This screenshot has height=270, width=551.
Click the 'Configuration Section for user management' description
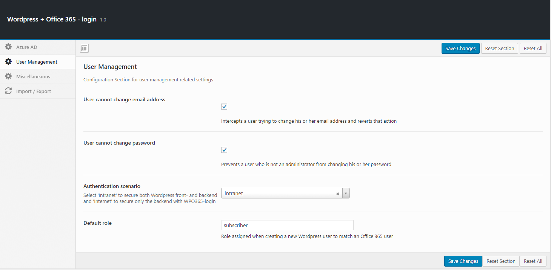pyautogui.click(x=148, y=79)
